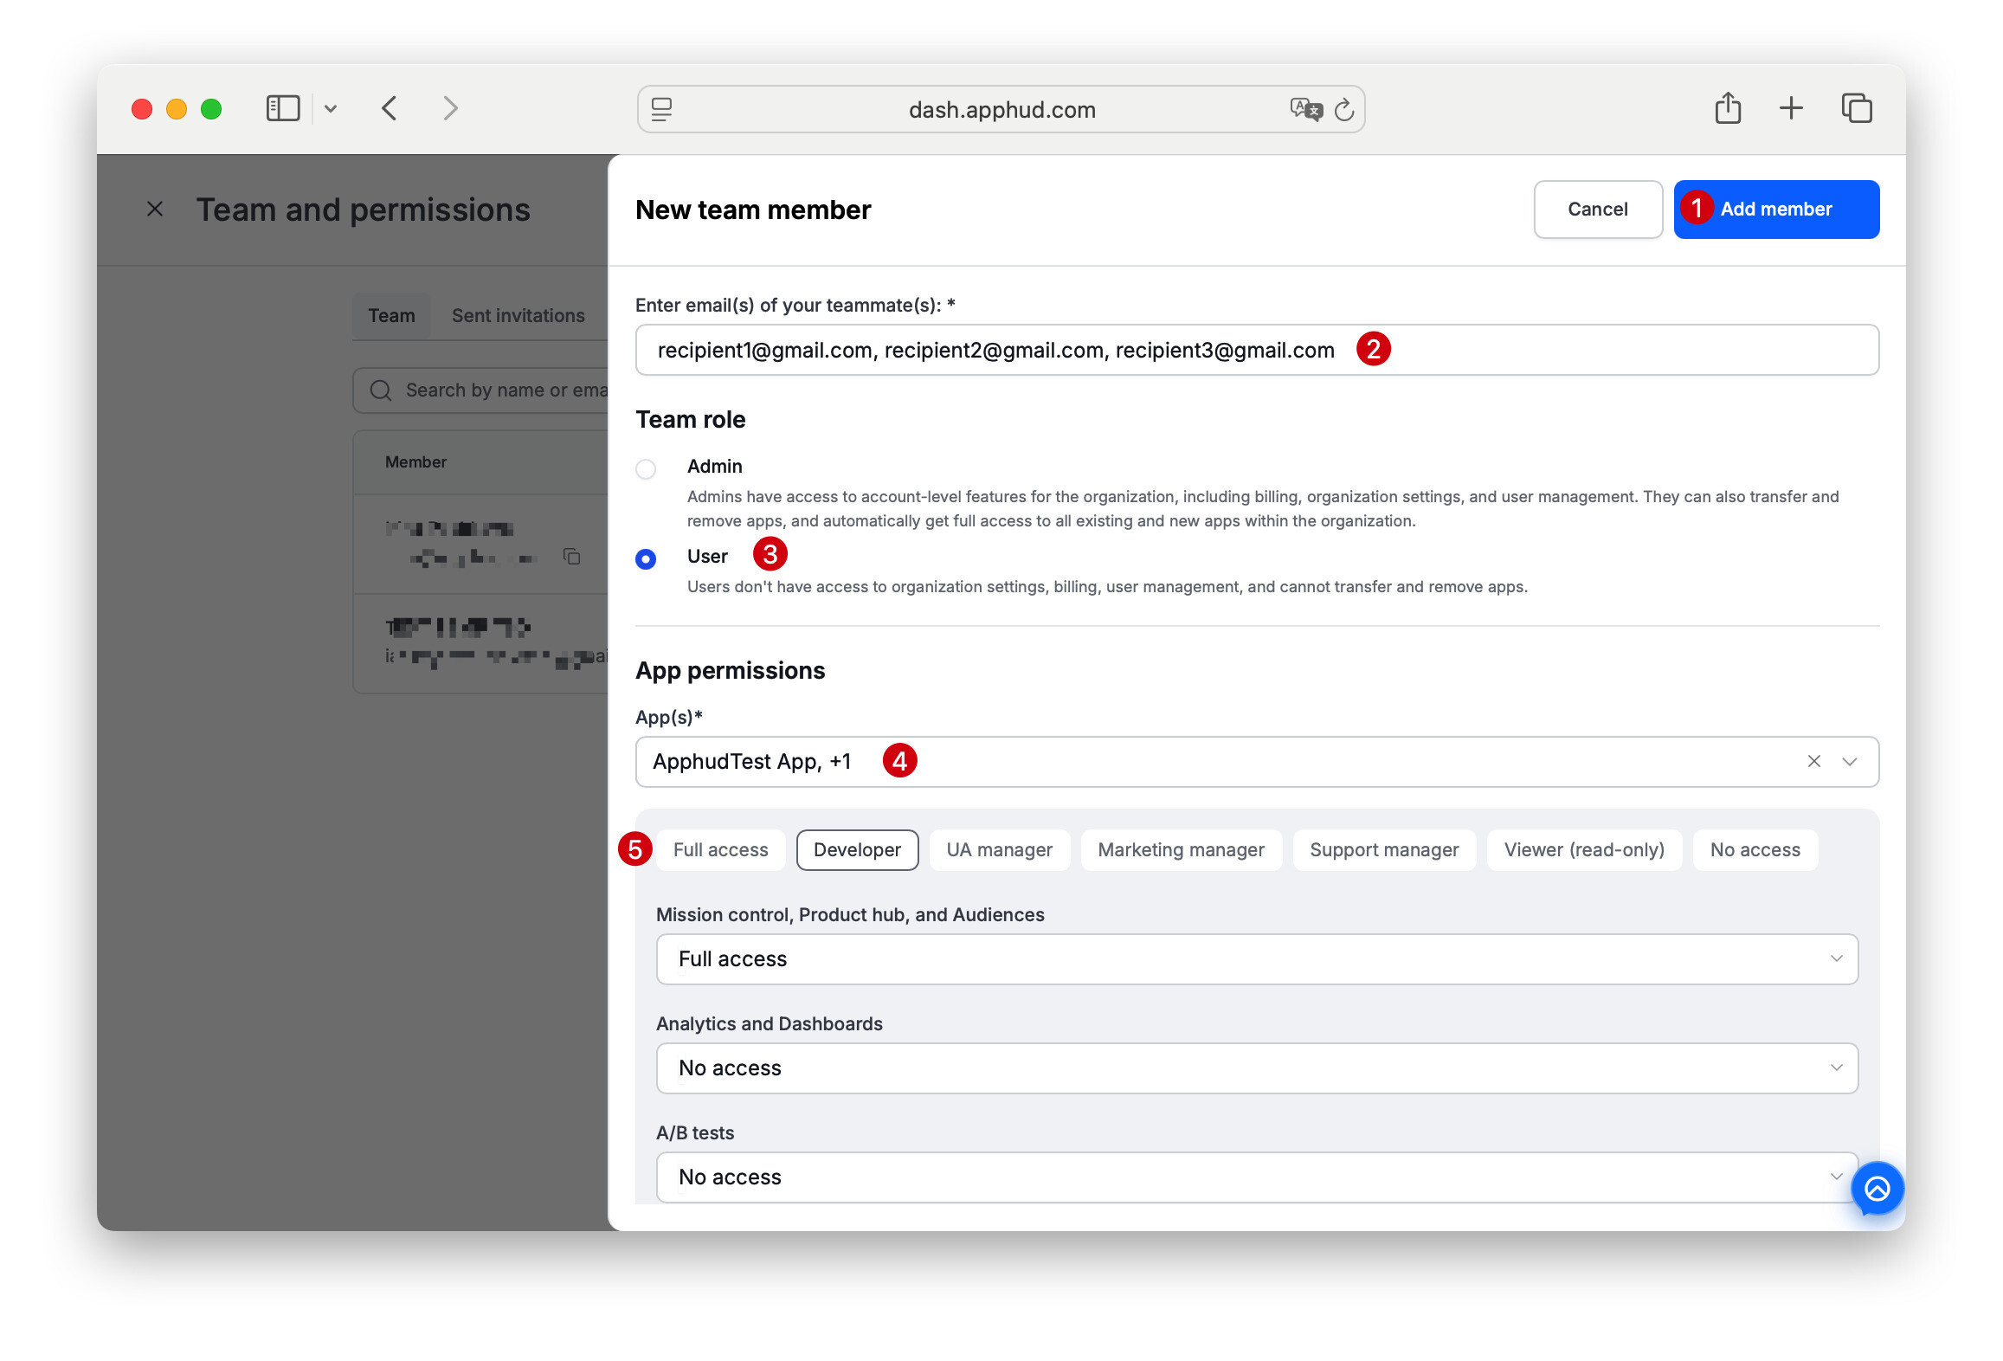Click the page reader icon in address bar
2003x1361 pixels.
coord(662,109)
